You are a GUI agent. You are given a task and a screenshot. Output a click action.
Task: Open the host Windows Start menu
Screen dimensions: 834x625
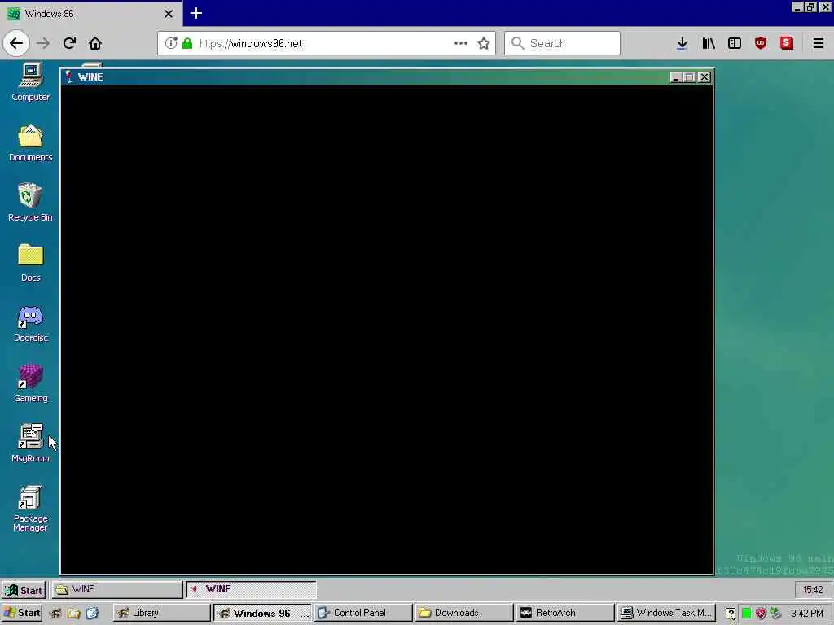click(22, 613)
